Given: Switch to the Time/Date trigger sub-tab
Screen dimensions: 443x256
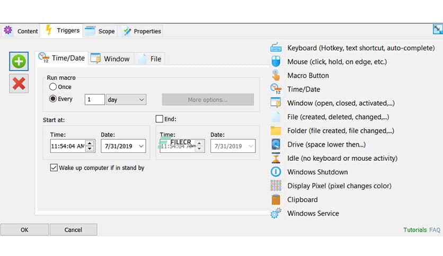Looking at the screenshot, I should coord(61,58).
